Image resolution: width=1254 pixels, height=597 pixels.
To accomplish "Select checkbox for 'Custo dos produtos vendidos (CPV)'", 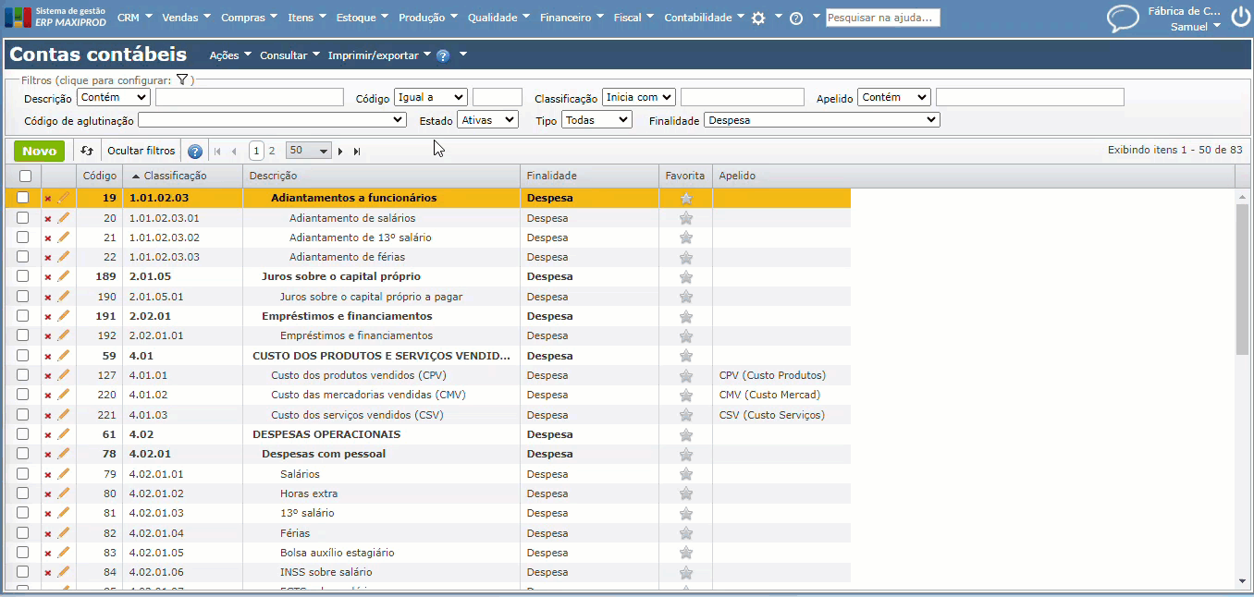I will click(x=23, y=375).
